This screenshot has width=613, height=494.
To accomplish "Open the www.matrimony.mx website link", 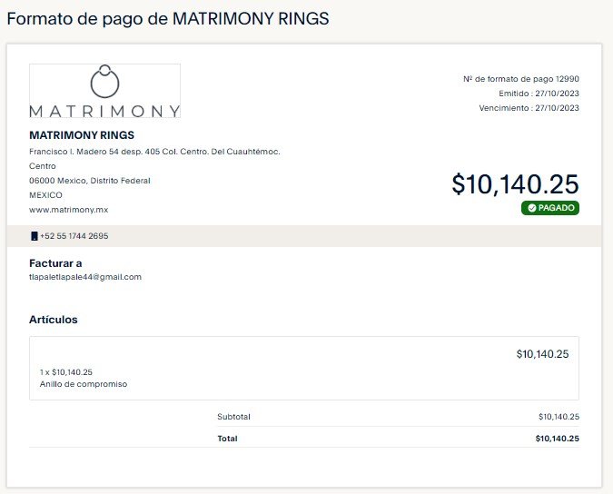I will tap(68, 210).
